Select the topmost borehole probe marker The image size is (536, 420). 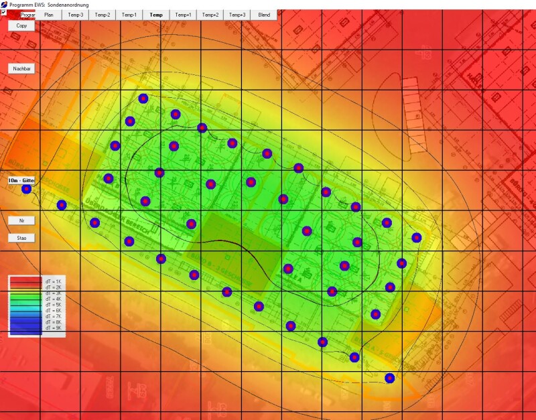point(143,98)
